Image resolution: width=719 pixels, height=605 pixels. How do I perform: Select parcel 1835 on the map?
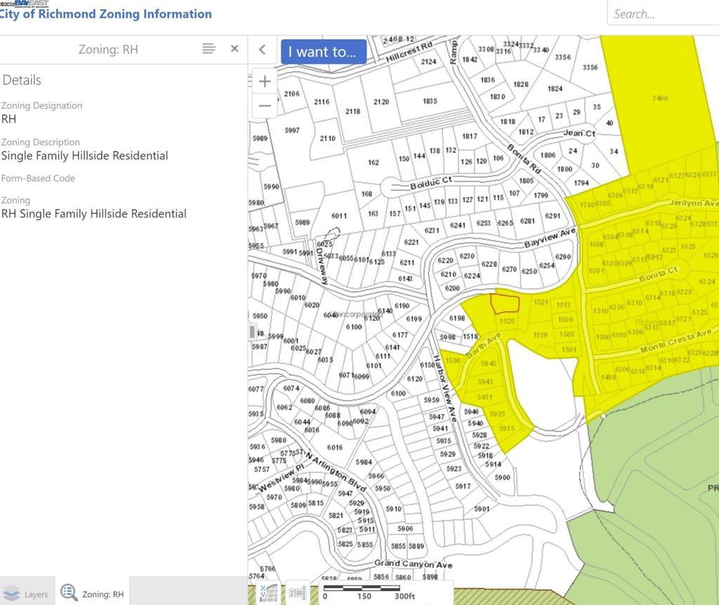(430, 101)
